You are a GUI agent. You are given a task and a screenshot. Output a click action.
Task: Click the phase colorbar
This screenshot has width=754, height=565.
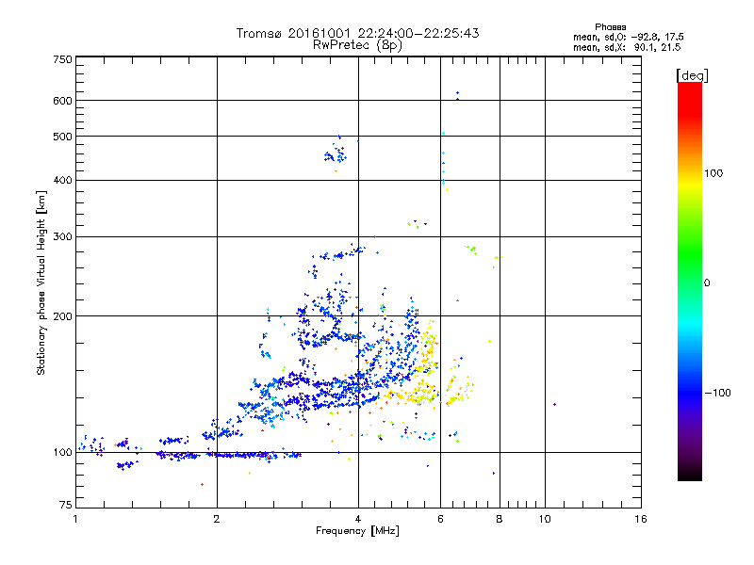point(690,281)
